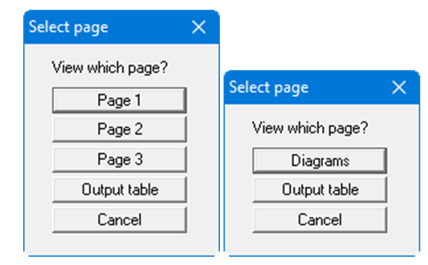
Task: Cancel the dialog listing Page 1 to 3
Action: [119, 220]
